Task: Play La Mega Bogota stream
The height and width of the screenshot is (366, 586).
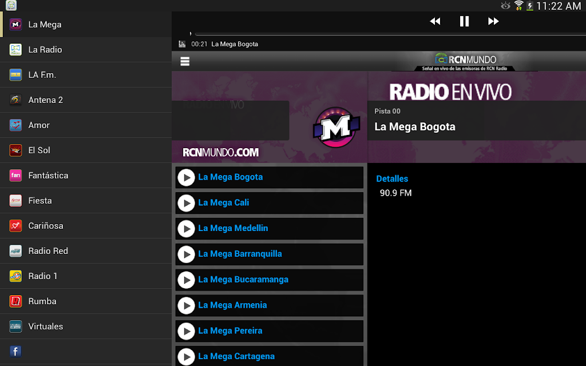Action: [186, 177]
